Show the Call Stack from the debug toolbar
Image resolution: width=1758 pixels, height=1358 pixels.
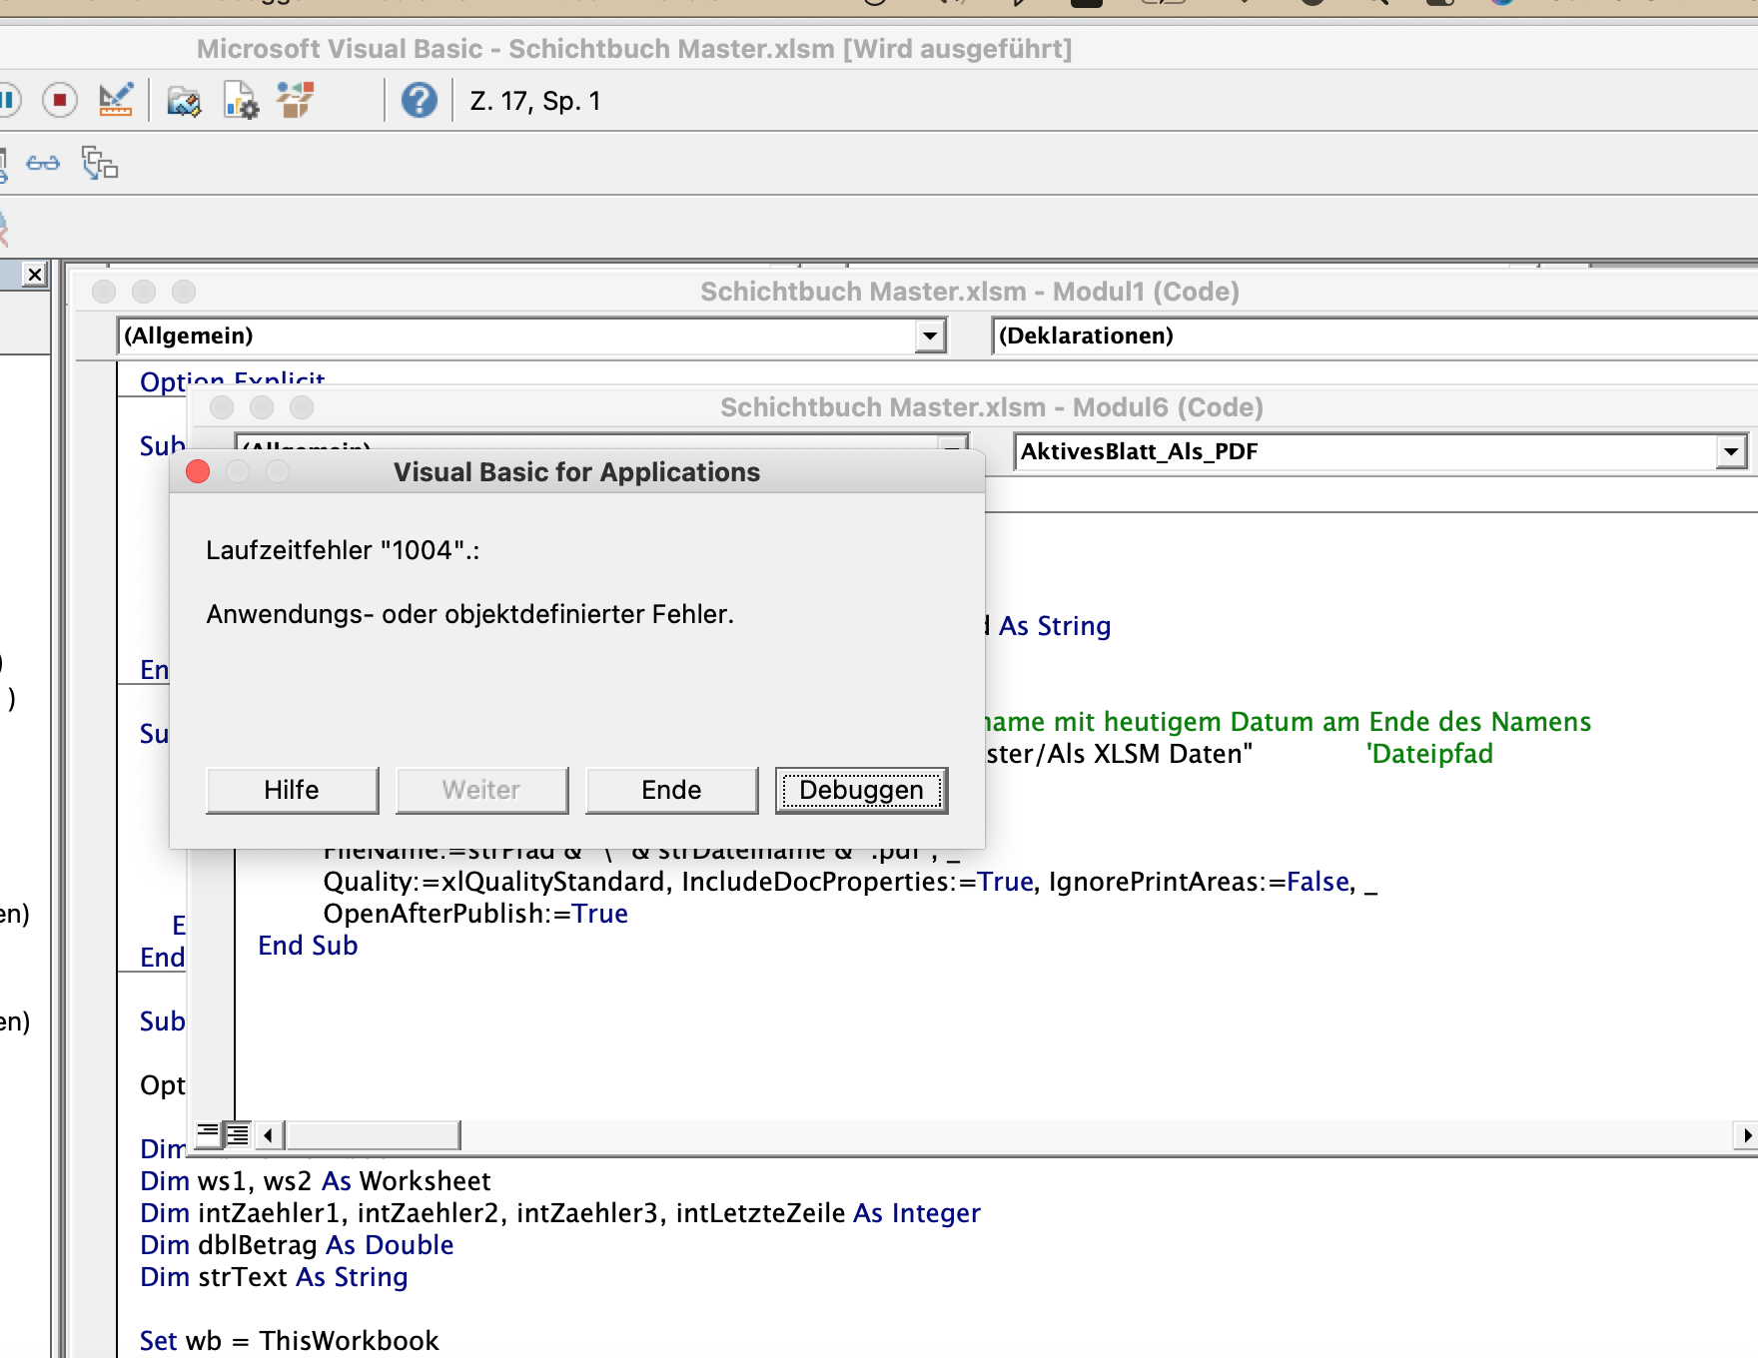coord(100,164)
